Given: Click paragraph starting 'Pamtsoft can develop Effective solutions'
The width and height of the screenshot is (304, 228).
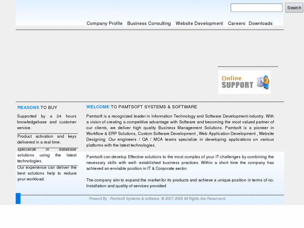Looking at the screenshot, I should click(x=180, y=163).
